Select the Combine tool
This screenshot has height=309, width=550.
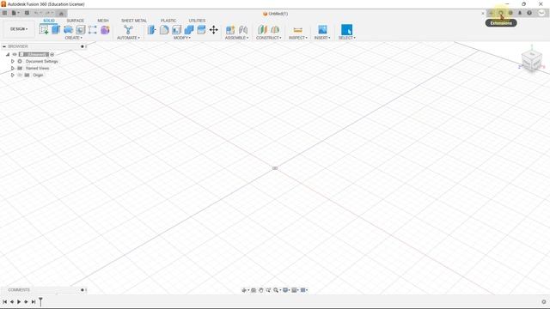pos(189,30)
